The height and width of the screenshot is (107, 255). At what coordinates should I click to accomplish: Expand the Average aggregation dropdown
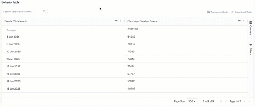(x=12, y=30)
